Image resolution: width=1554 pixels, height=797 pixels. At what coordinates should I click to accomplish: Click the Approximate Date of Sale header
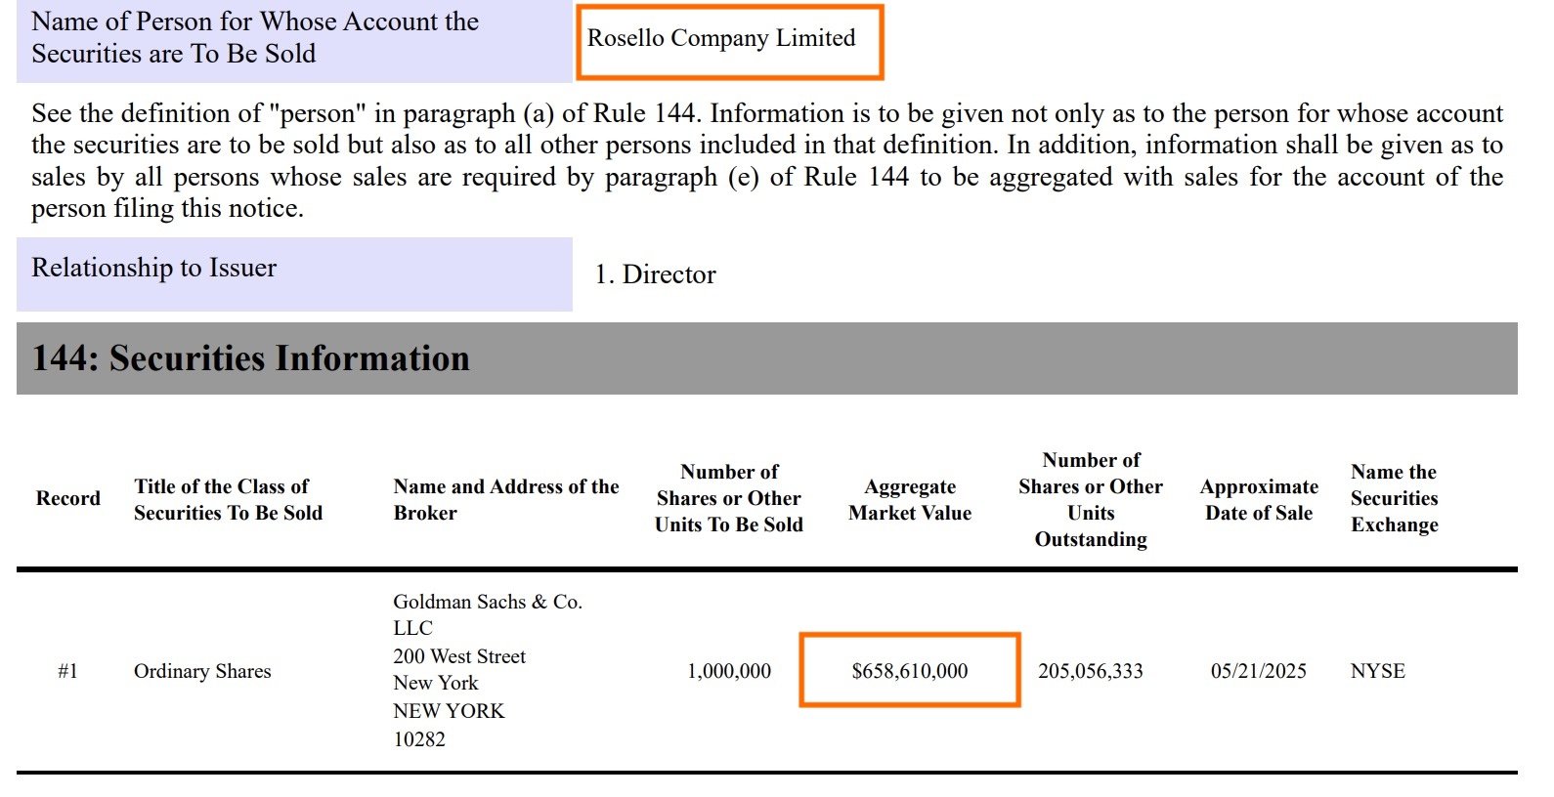(1259, 499)
